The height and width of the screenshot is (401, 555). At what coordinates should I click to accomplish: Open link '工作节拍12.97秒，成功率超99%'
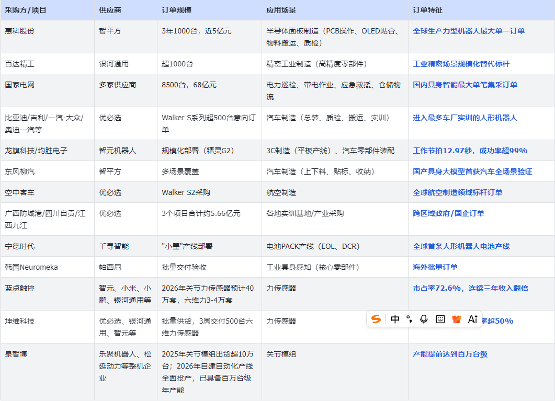coord(470,151)
